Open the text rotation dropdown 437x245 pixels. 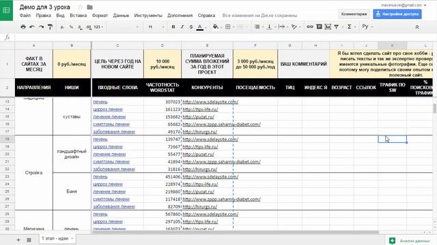coord(296,27)
